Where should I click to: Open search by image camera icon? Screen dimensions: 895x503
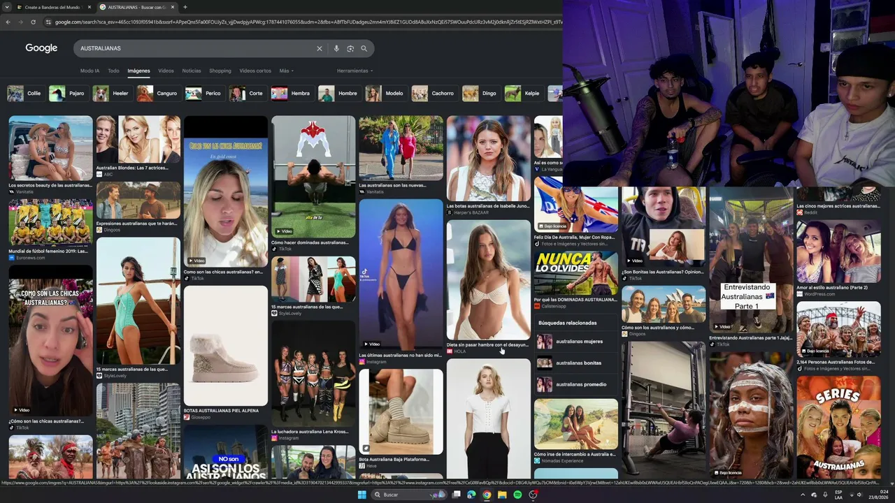click(x=350, y=48)
